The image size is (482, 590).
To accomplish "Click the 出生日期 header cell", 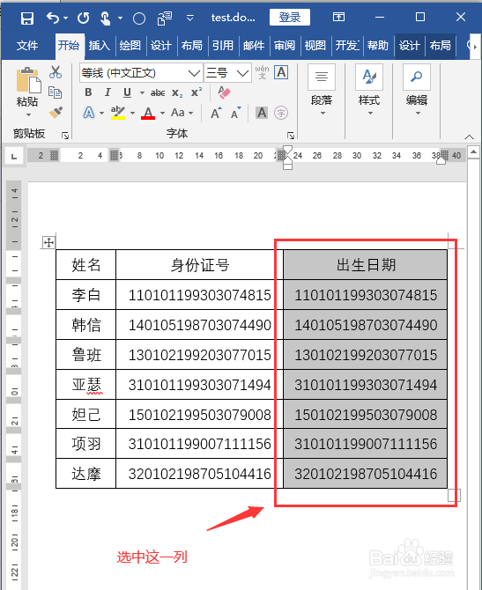I will tap(366, 265).
